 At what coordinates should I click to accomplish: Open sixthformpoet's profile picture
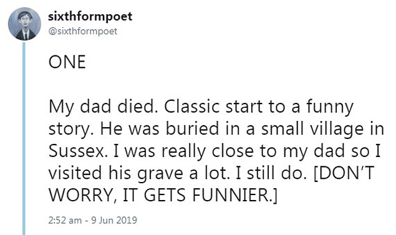point(24,24)
